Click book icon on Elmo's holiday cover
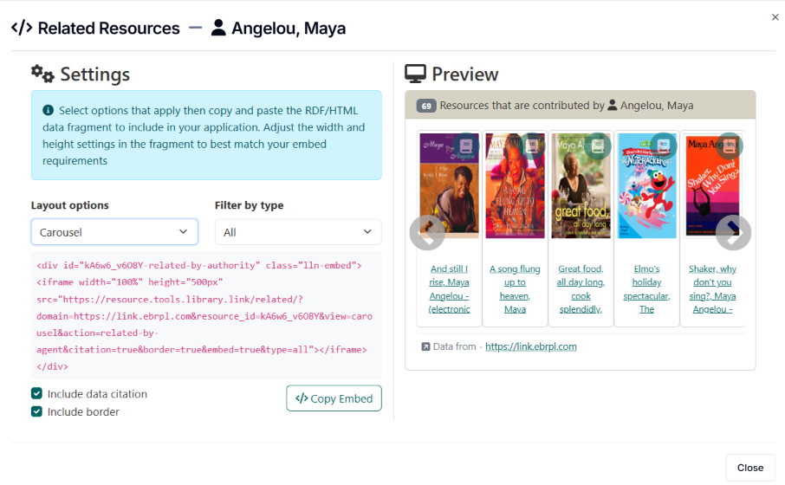 (x=664, y=145)
